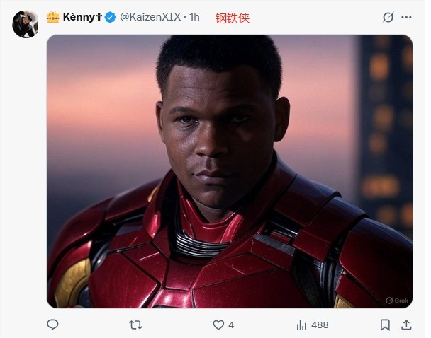Open the @KaizenXIX handle link

150,18
